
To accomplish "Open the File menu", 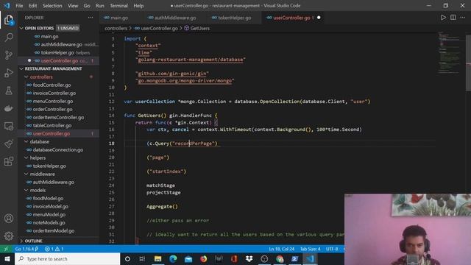I will [19, 6].
